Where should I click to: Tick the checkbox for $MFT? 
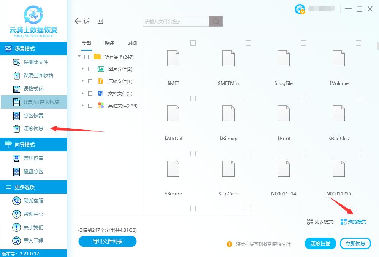tap(193, 43)
